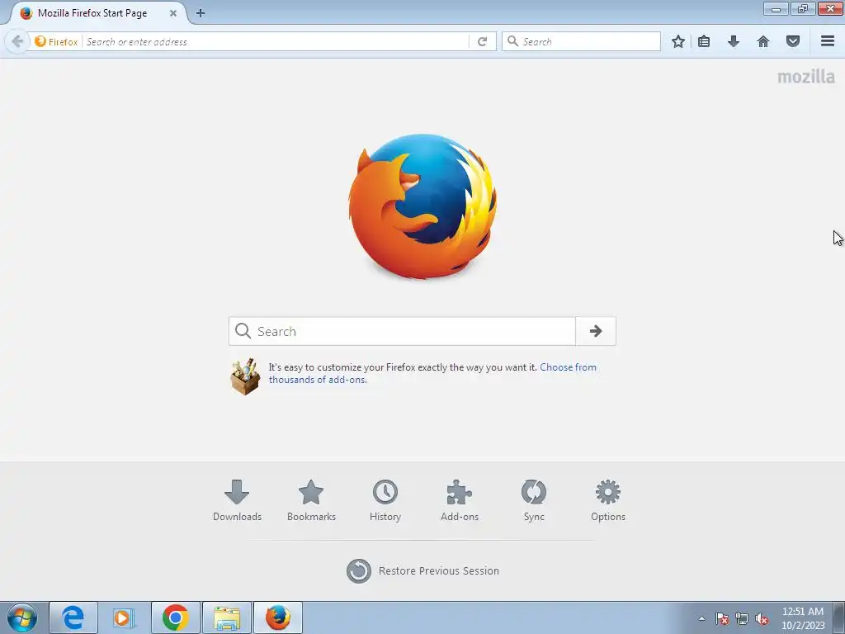Screen dimensions: 845x634
Task: Click the start page Search field
Action: tap(402, 331)
